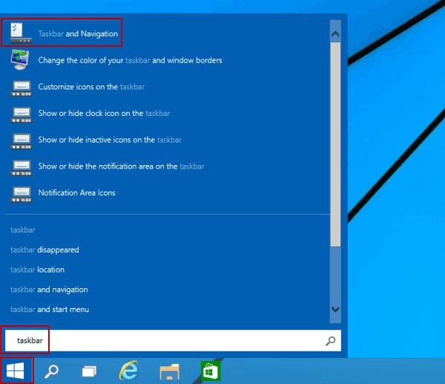Click the Notification Area Icons monitor icon

pyautogui.click(x=20, y=193)
